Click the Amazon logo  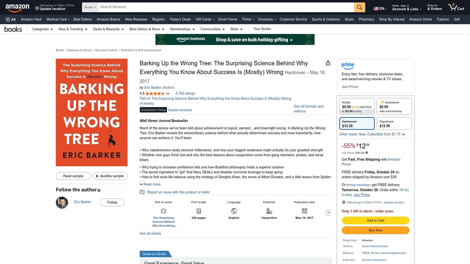pyautogui.click(x=17, y=7)
